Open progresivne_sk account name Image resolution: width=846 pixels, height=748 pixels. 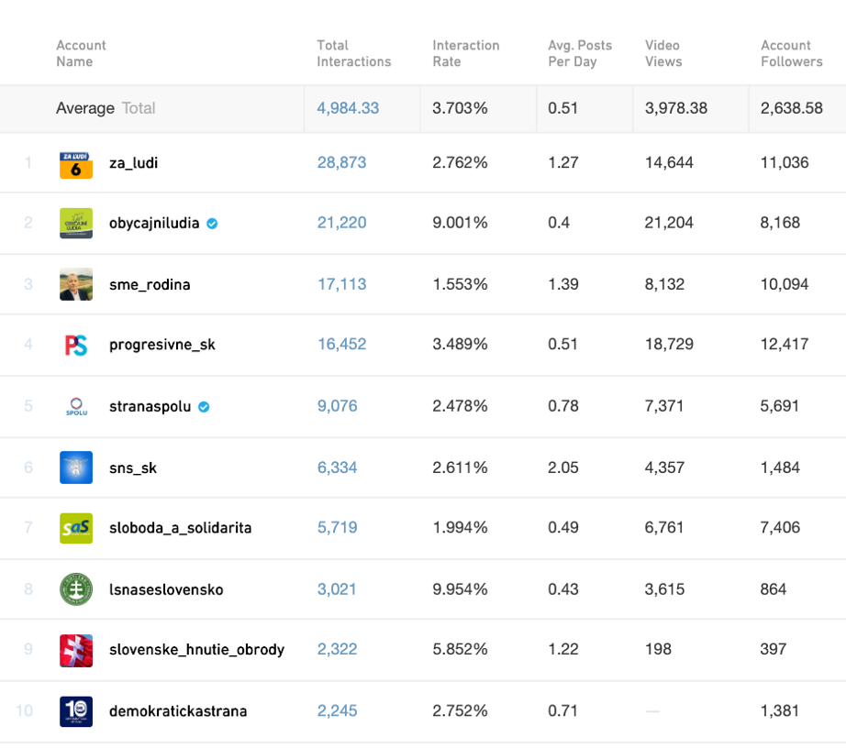pos(161,345)
